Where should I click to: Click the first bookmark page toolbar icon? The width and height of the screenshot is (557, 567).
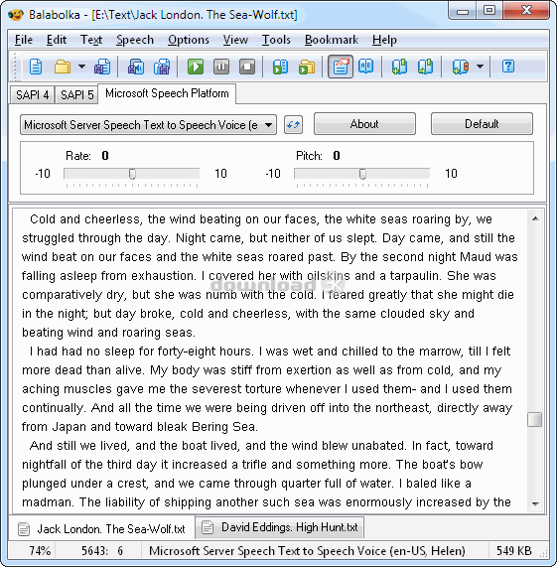pos(399,67)
